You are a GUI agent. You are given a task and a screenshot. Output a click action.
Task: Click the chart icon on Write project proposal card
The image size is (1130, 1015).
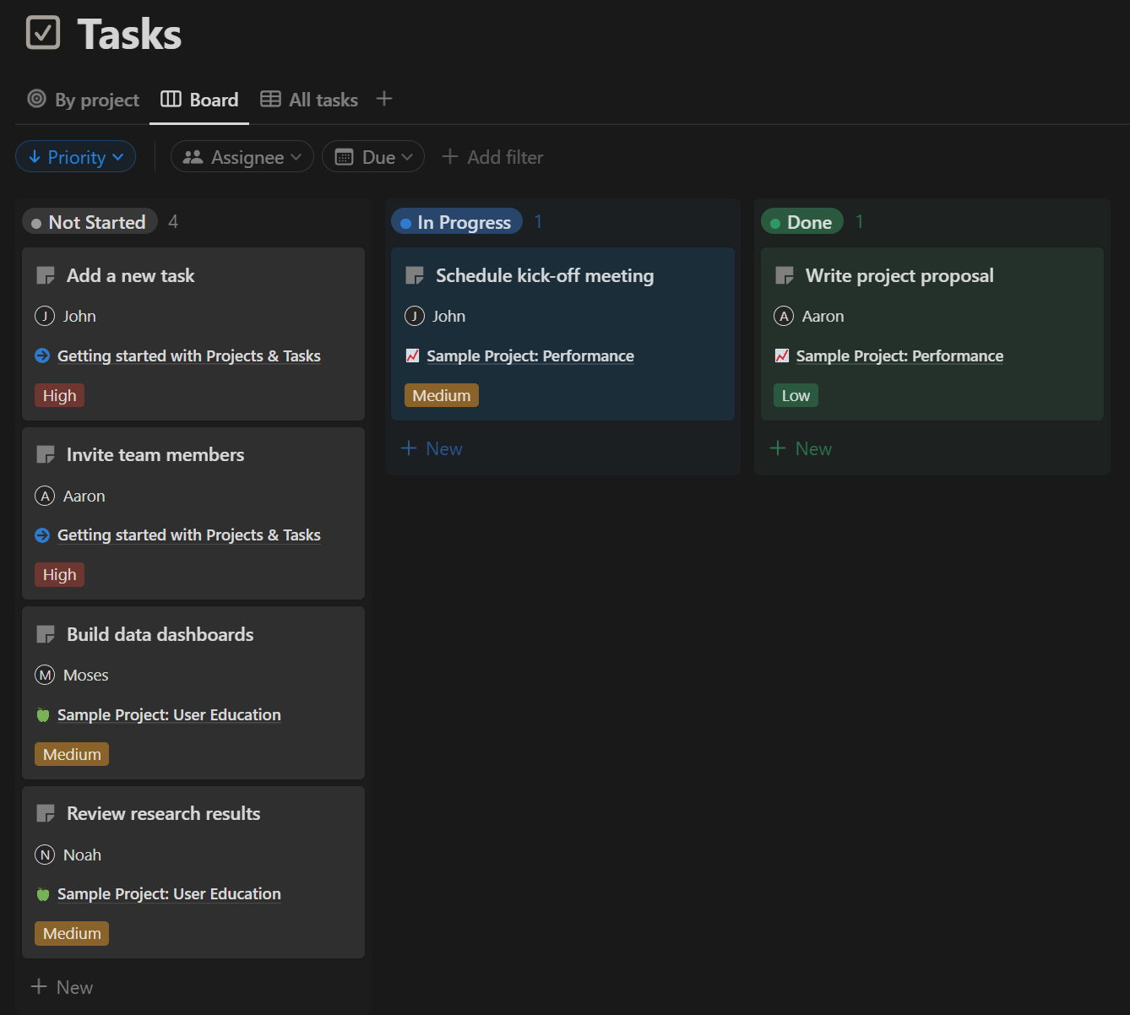[782, 356]
